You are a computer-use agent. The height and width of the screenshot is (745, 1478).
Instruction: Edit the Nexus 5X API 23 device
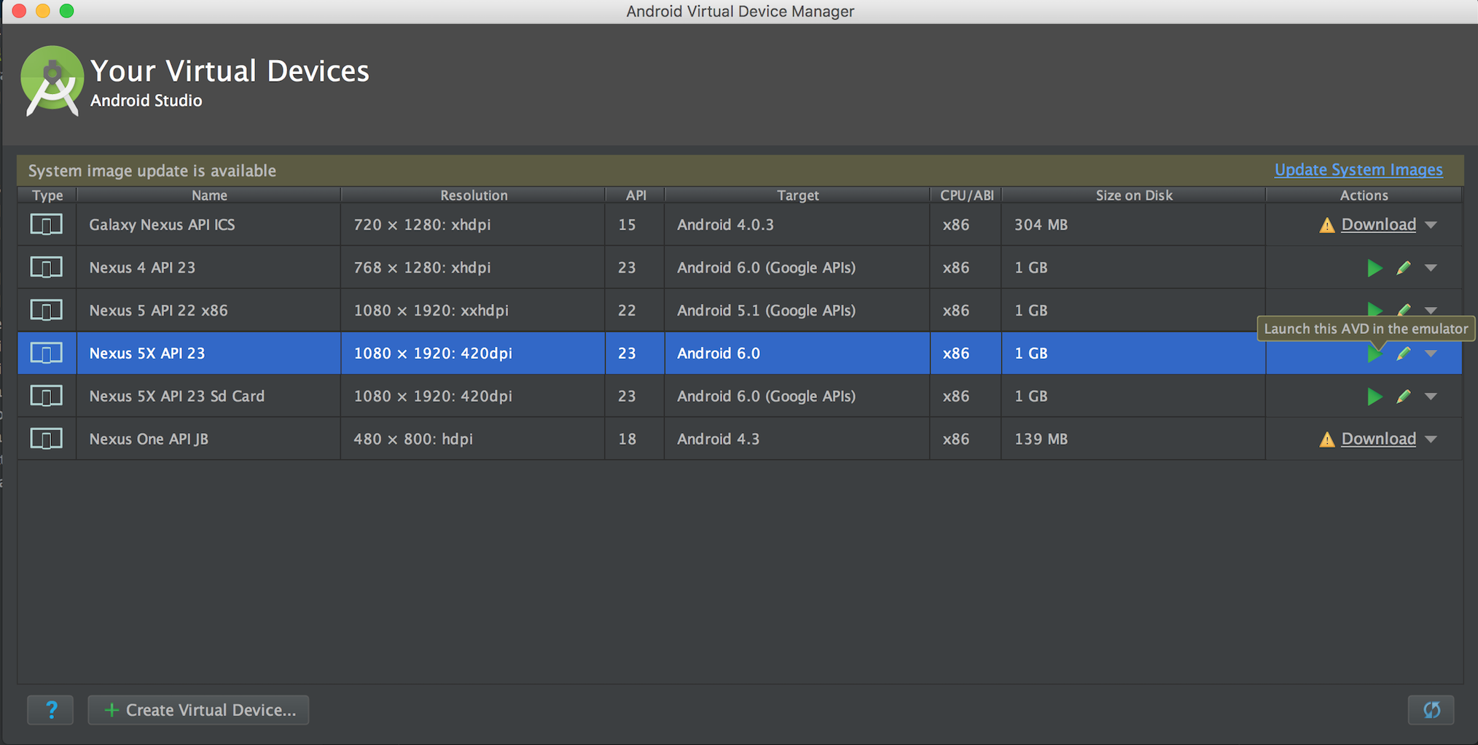[1404, 354]
